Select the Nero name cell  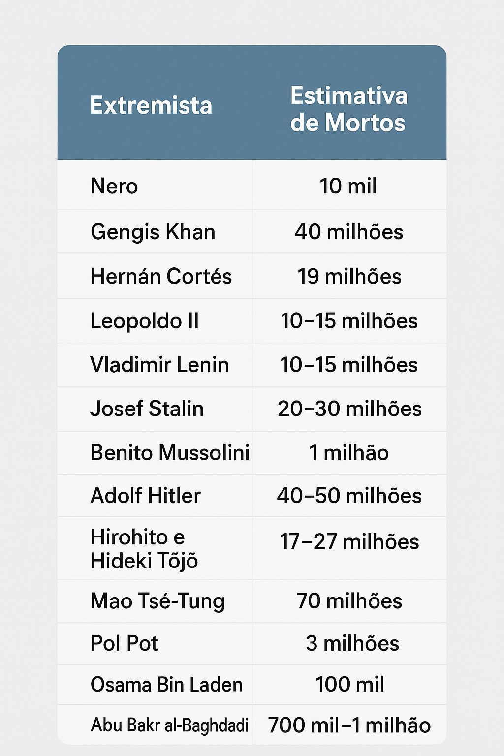coord(114,187)
